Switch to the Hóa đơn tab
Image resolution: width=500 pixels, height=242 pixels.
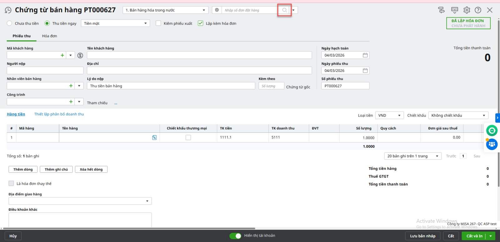49,36
